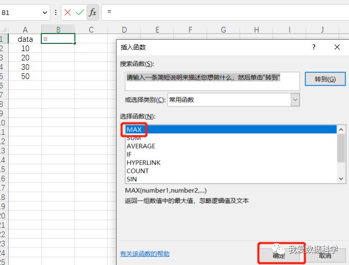Image resolution: width=349 pixels, height=265 pixels.
Task: Select column G header
Action: 223,29
